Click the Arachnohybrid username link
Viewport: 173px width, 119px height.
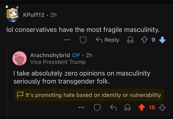tap(50, 55)
